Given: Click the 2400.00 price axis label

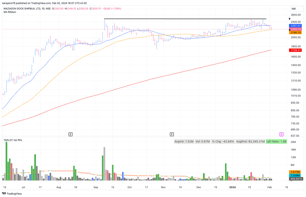Looking at the screenshot, I should click(296, 22).
